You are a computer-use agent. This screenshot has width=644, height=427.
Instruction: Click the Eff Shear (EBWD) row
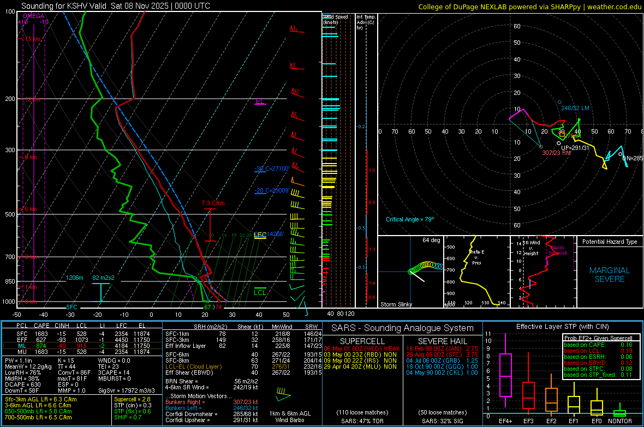tap(243, 373)
